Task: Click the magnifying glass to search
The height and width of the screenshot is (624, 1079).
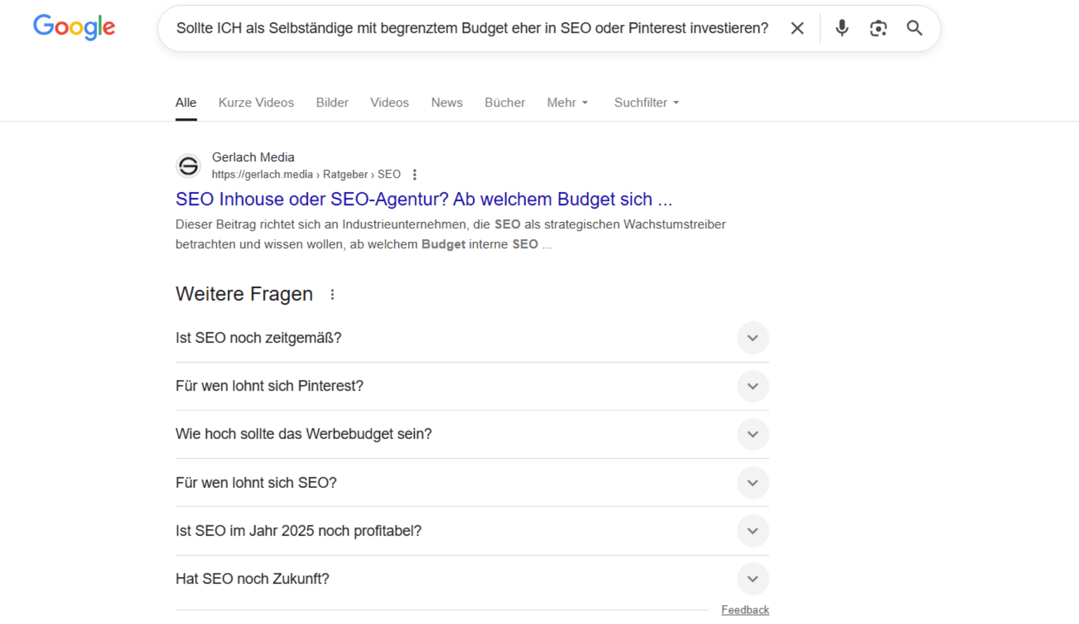Action: tap(914, 28)
